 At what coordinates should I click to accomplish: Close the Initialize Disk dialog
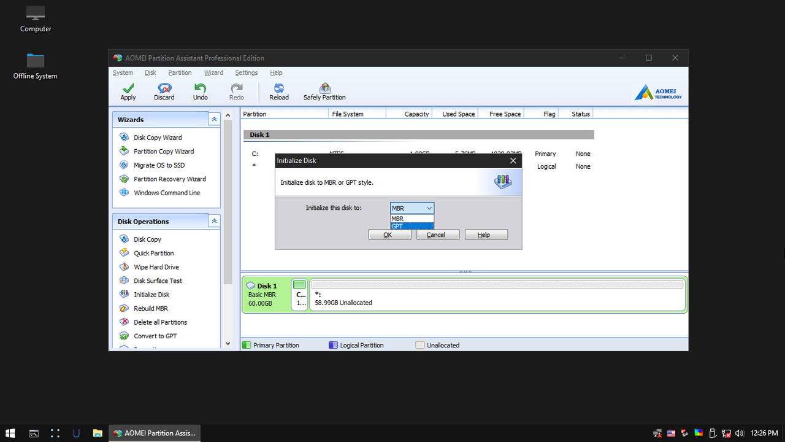(x=513, y=160)
